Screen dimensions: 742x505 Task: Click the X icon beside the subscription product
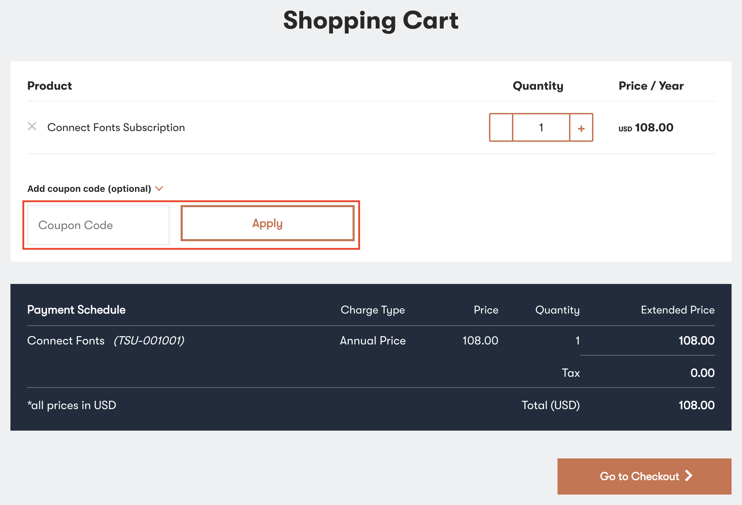point(32,127)
